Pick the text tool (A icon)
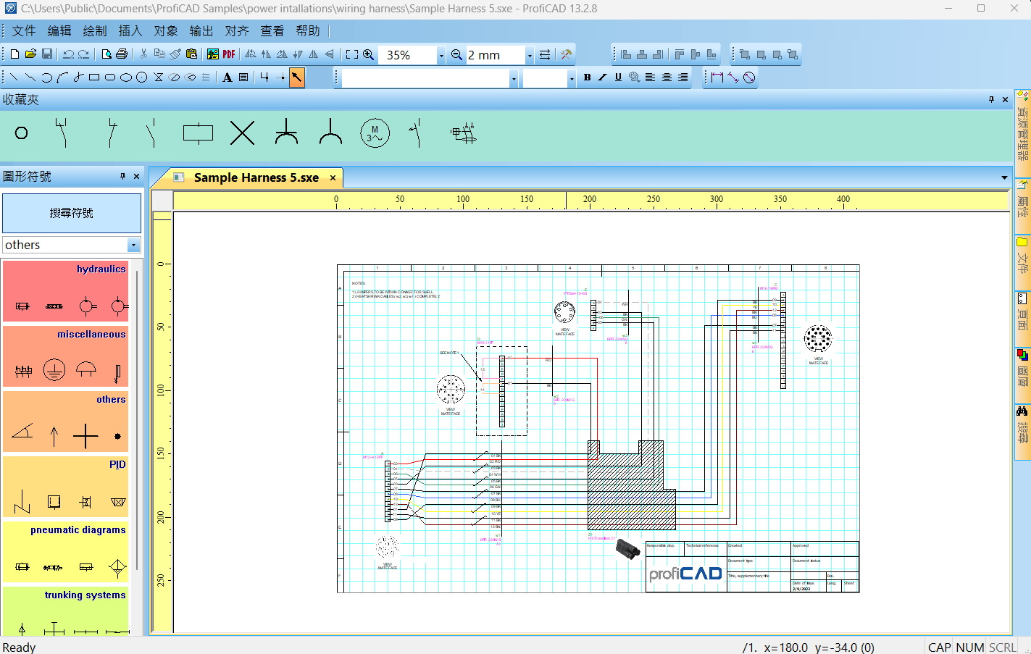This screenshot has width=1031, height=654. (x=228, y=77)
